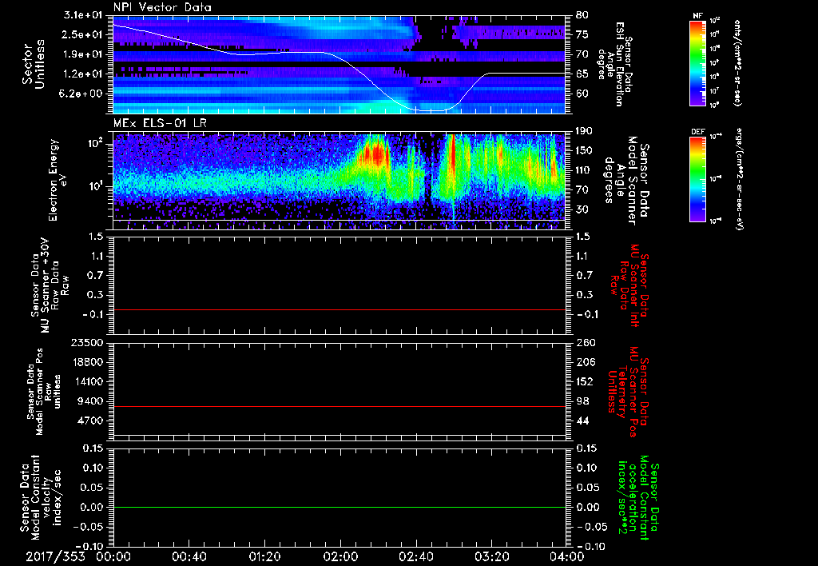Click the '04:00' time axis label
Screen dimensions: 818x566
click(x=566, y=556)
